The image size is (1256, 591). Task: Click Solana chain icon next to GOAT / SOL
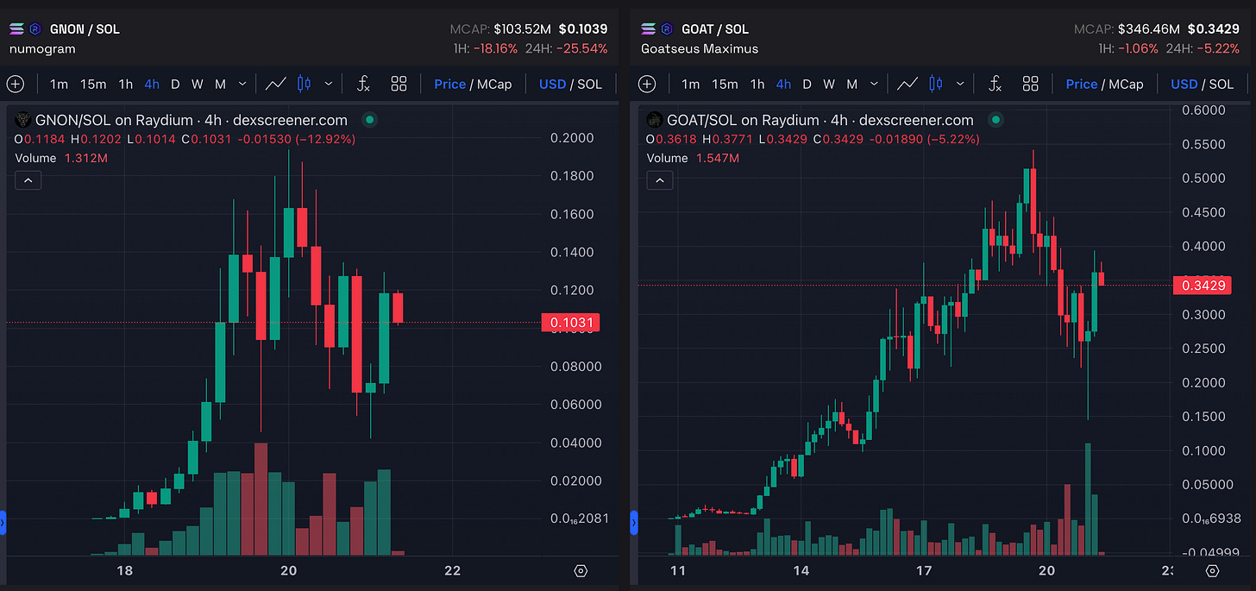click(648, 28)
